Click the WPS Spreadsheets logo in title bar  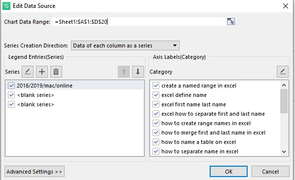pos(6,6)
